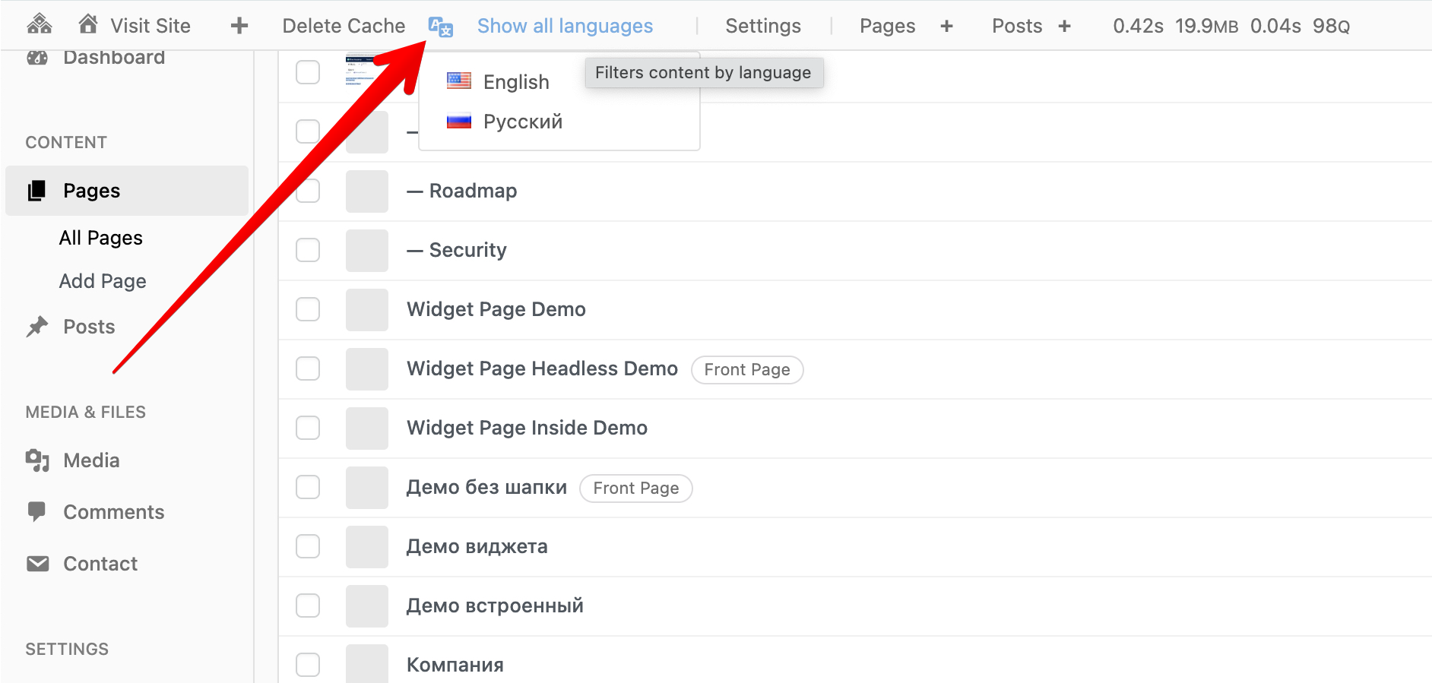Click the Delete Cache button
This screenshot has height=683, width=1432.
tap(344, 26)
